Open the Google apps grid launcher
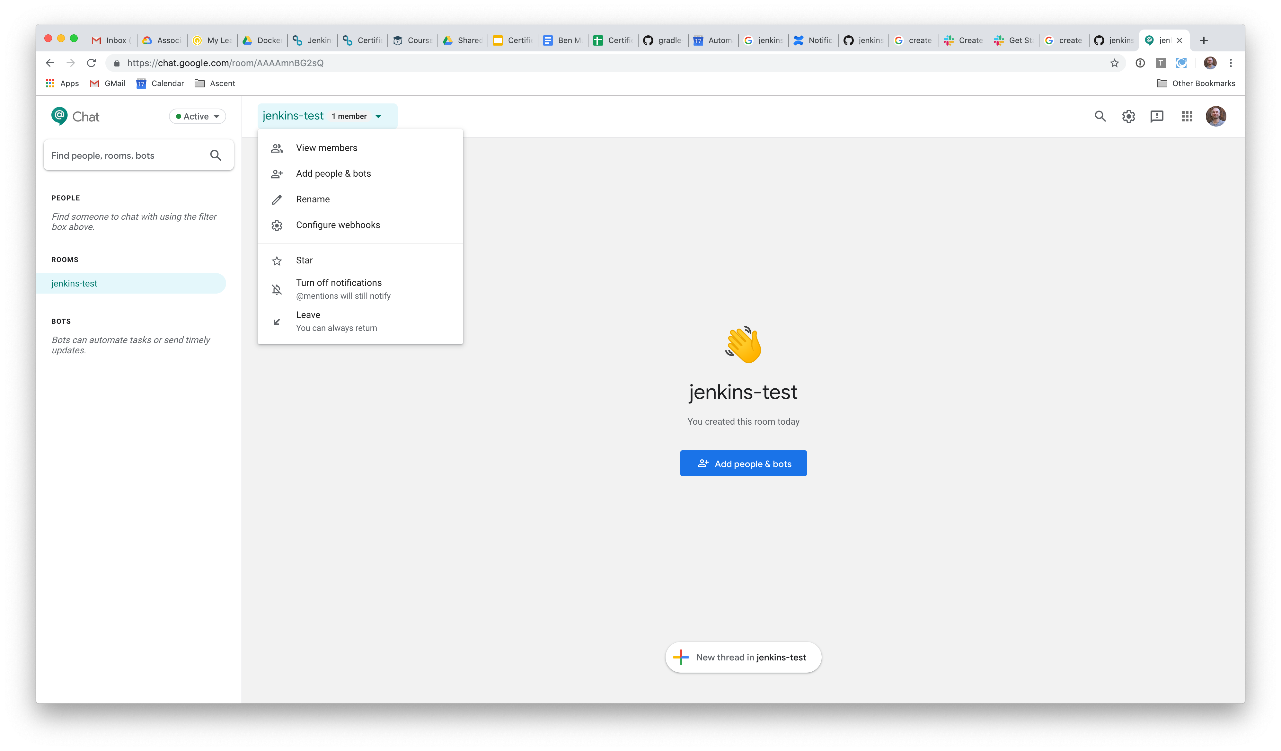Image resolution: width=1281 pixels, height=751 pixels. [x=1188, y=116]
